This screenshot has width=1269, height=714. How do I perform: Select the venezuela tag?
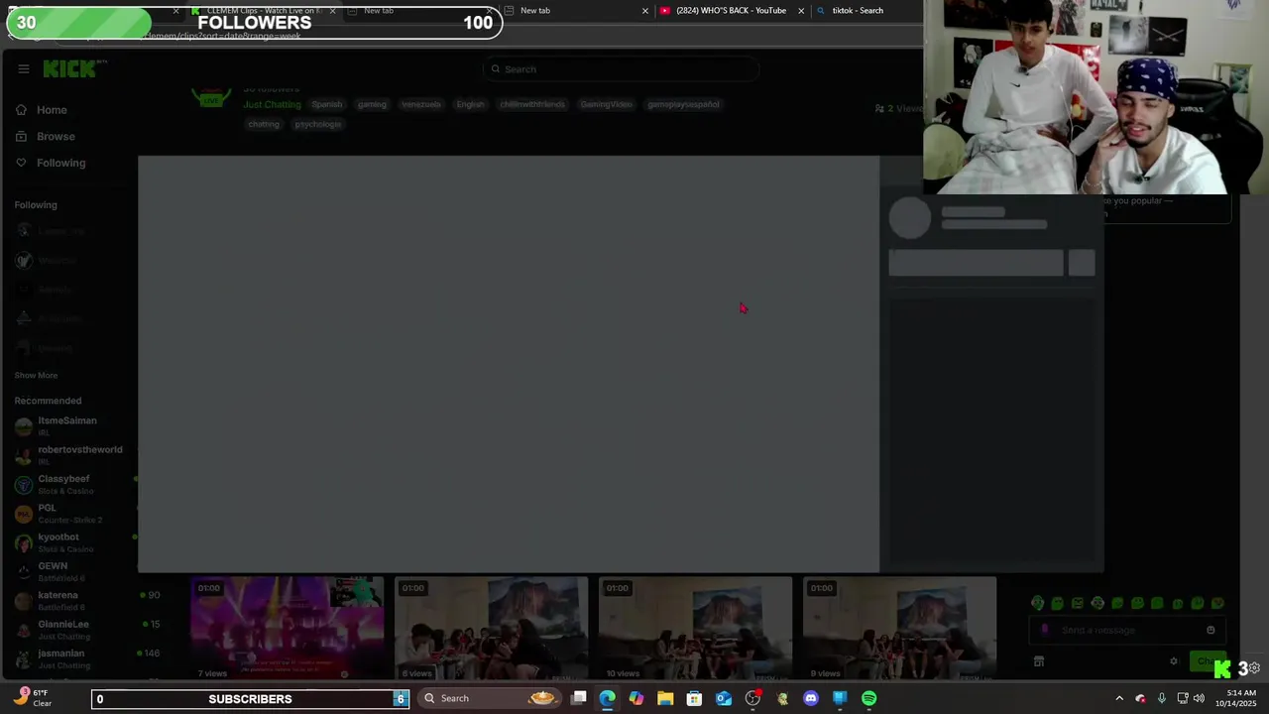[421, 104]
